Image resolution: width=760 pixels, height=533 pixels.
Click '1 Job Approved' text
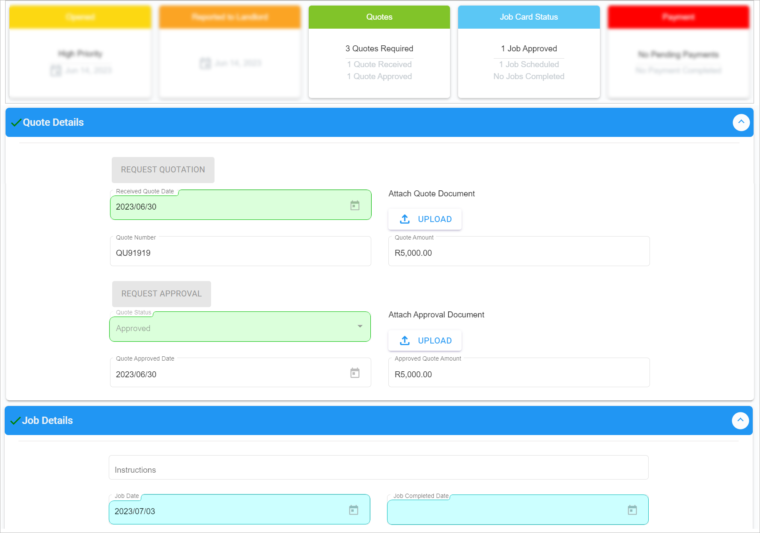coord(529,48)
